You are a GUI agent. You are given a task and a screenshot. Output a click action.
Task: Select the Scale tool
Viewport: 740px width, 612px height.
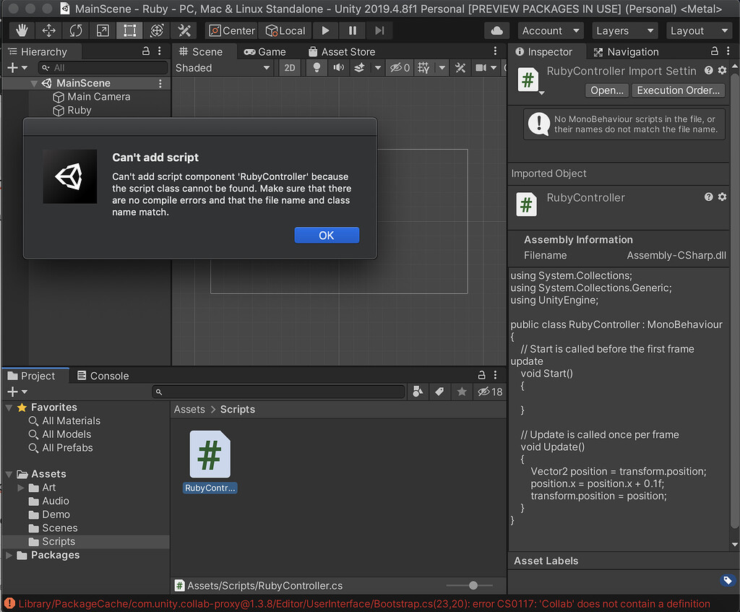pos(102,30)
